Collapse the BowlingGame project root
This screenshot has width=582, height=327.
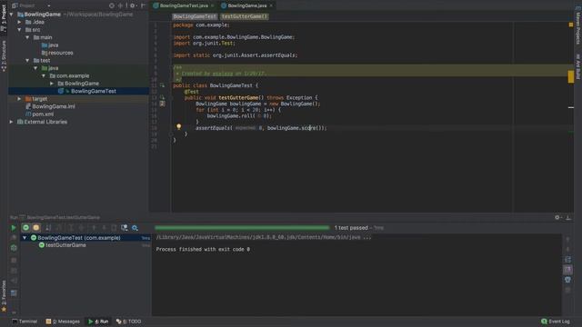12,15
